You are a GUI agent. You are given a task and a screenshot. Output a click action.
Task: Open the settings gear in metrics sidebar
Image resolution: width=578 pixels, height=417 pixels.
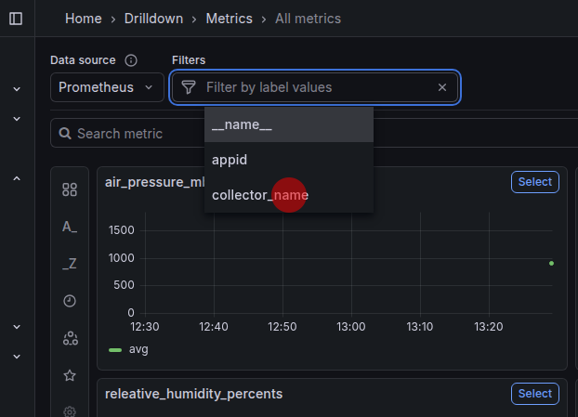pos(70,410)
